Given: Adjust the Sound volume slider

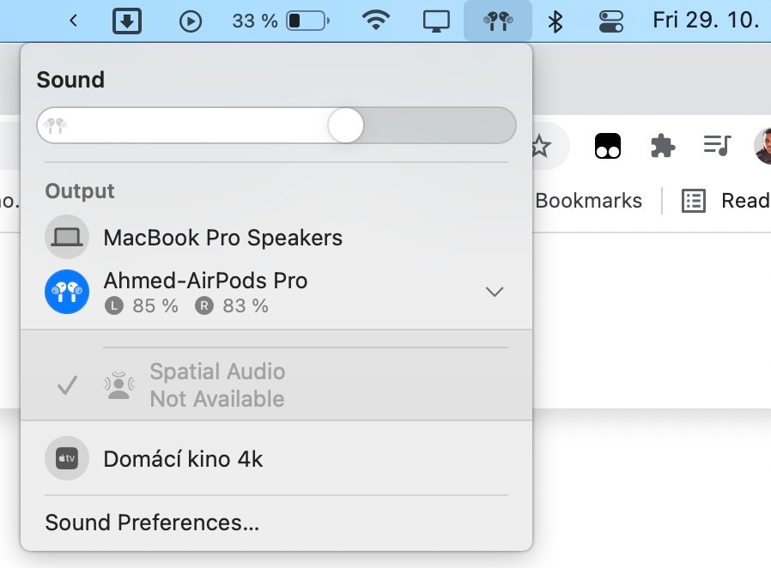Looking at the screenshot, I should tap(276, 125).
